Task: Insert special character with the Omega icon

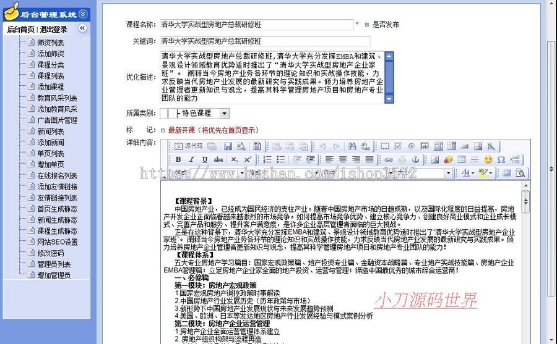Action: click(501, 159)
